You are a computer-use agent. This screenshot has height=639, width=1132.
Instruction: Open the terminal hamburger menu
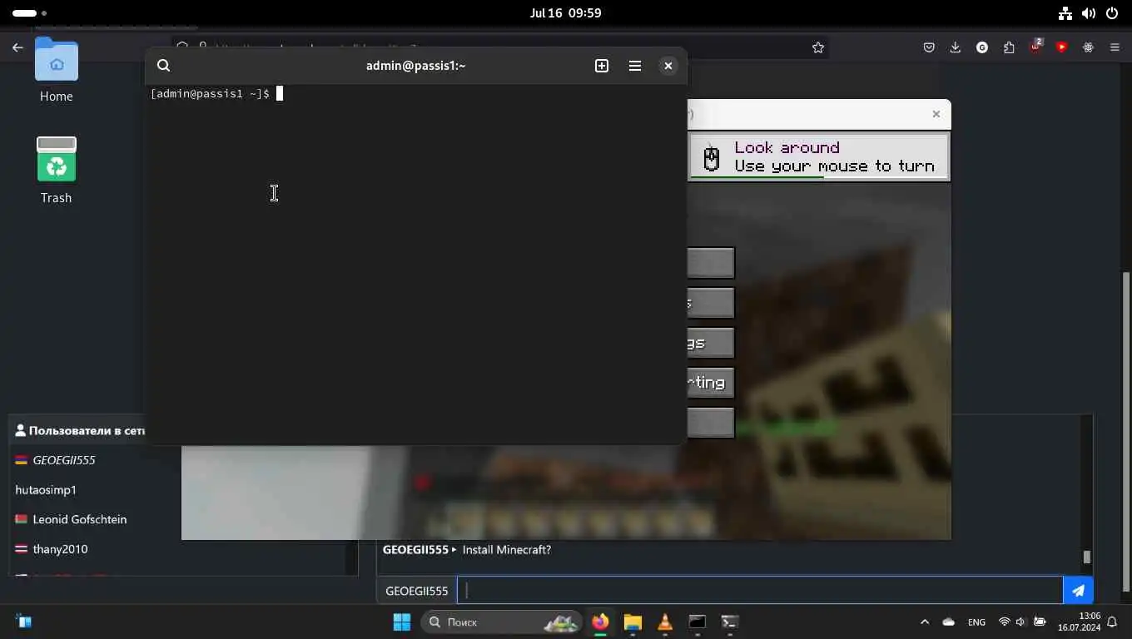point(635,66)
